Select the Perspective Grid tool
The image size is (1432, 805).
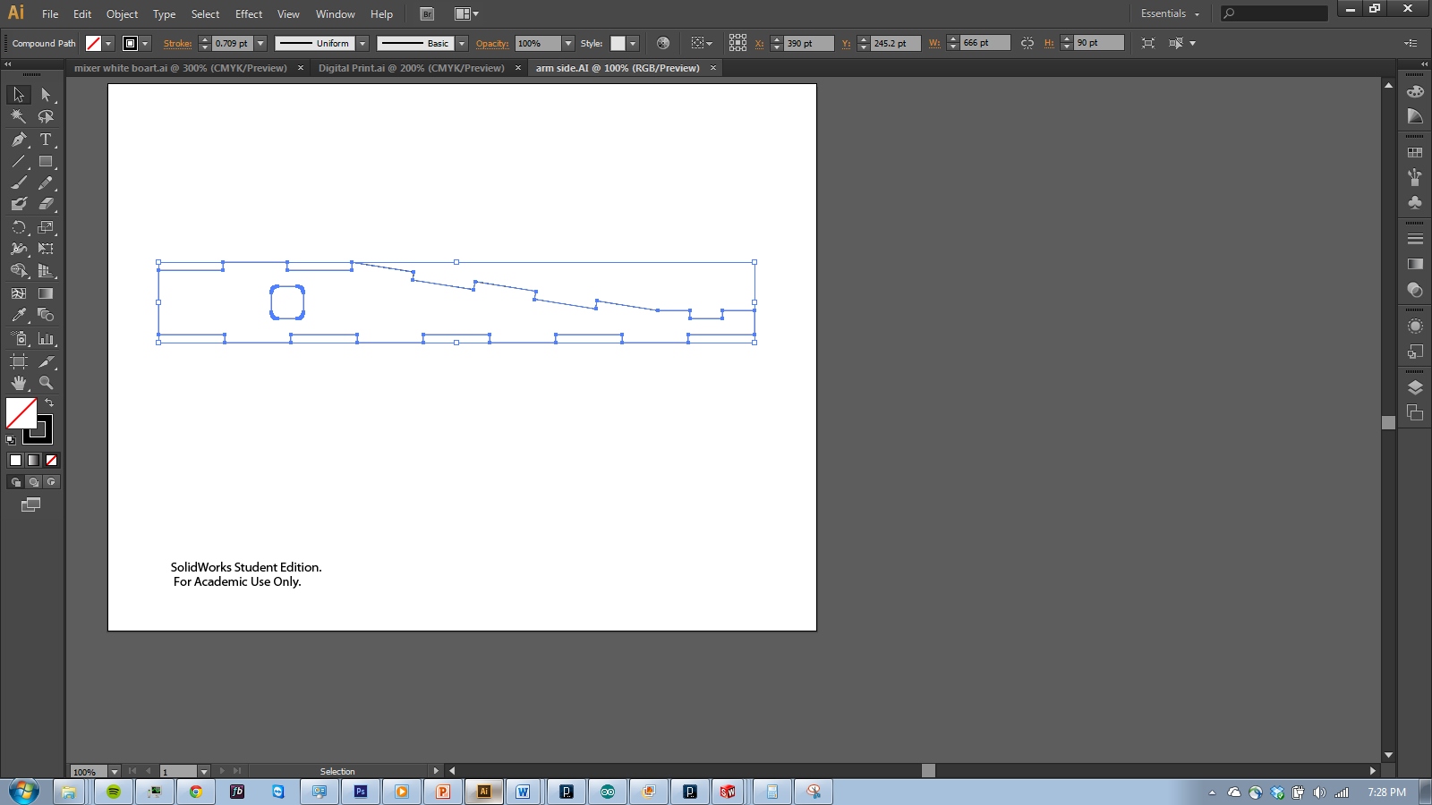tap(46, 271)
